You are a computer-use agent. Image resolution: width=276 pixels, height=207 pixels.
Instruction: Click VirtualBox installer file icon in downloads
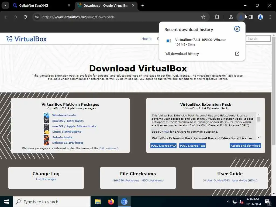pyautogui.click(x=168, y=41)
